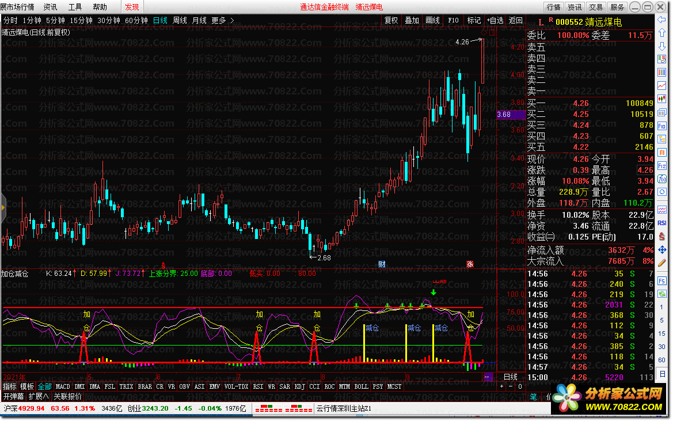Open the f(x) formula icon
This screenshot has width=673, height=421.
[x=662, y=179]
